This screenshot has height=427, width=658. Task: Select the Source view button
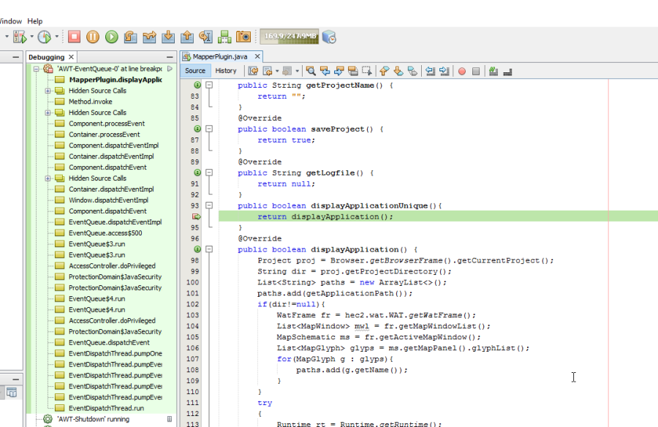[x=195, y=71]
